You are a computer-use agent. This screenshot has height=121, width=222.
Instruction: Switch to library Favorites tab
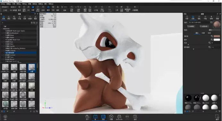[30, 18]
